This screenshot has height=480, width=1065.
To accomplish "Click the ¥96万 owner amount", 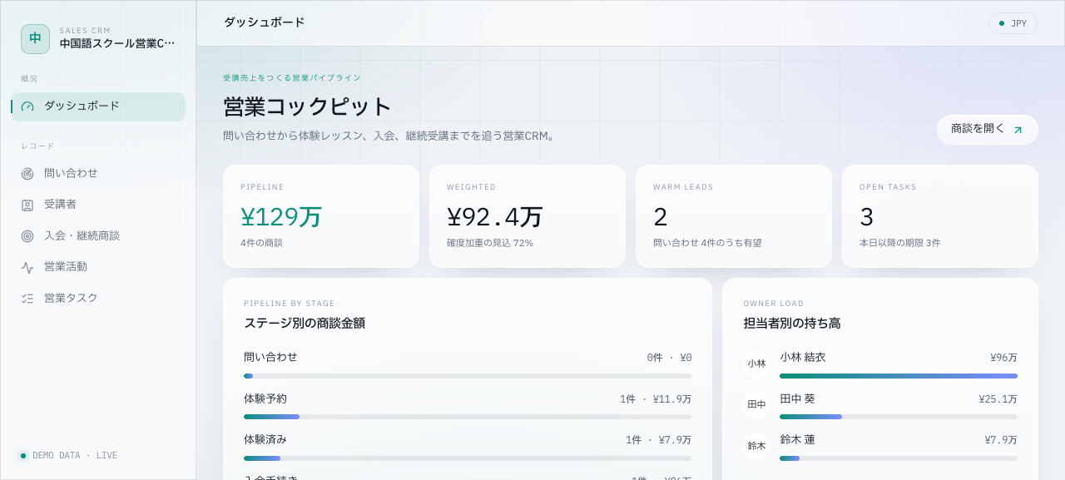I will pyautogui.click(x=1003, y=358).
